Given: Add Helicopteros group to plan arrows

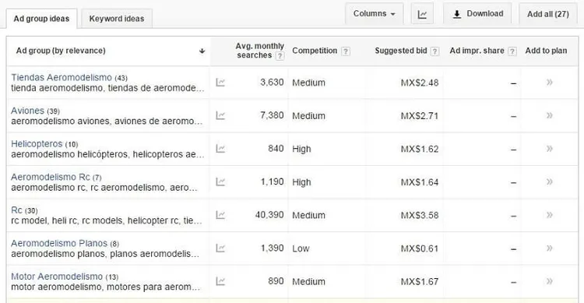Looking at the screenshot, I should [x=550, y=149].
